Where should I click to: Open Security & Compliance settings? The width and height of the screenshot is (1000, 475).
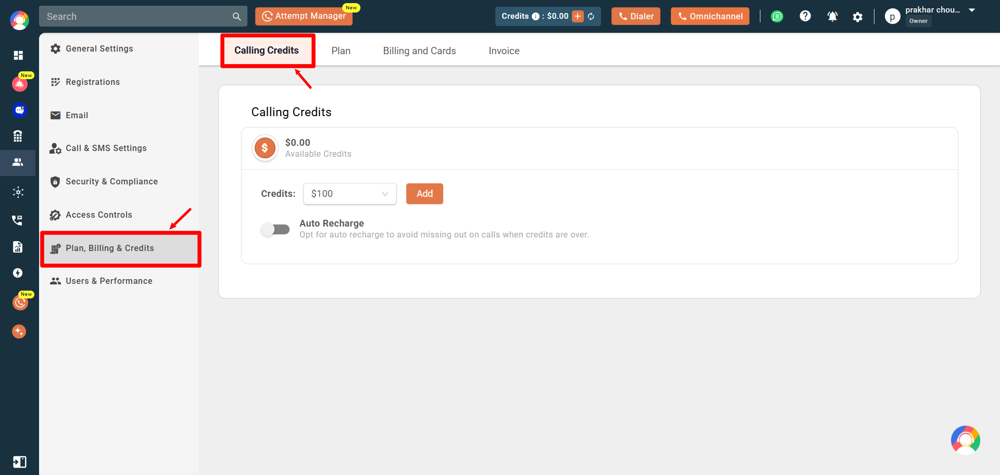(x=119, y=181)
